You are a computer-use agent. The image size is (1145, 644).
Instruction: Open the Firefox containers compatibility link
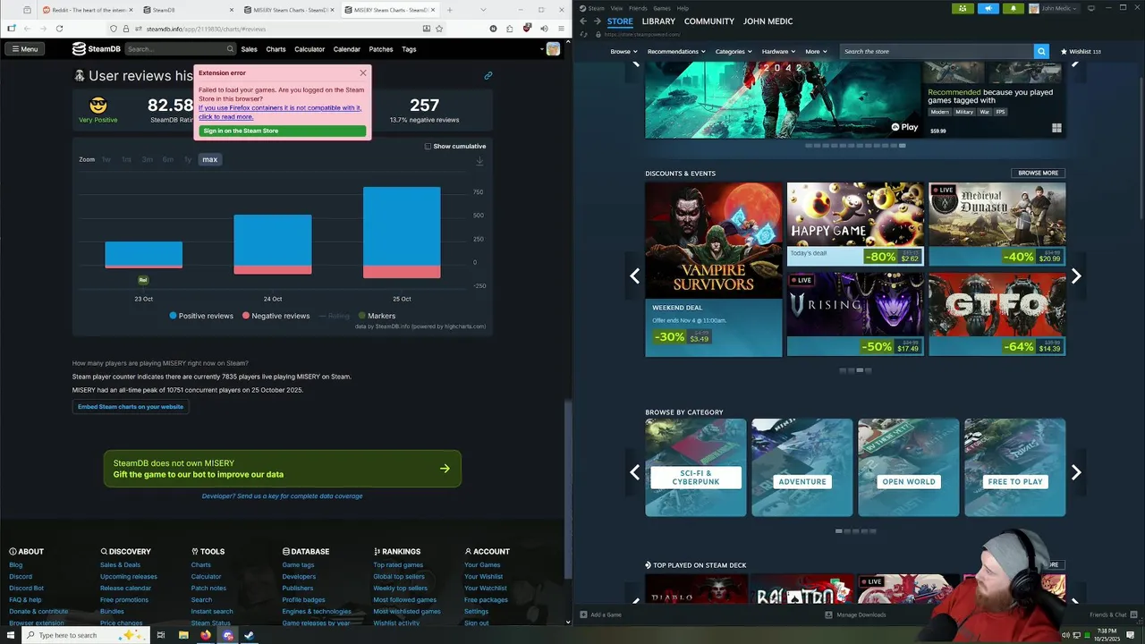point(280,112)
